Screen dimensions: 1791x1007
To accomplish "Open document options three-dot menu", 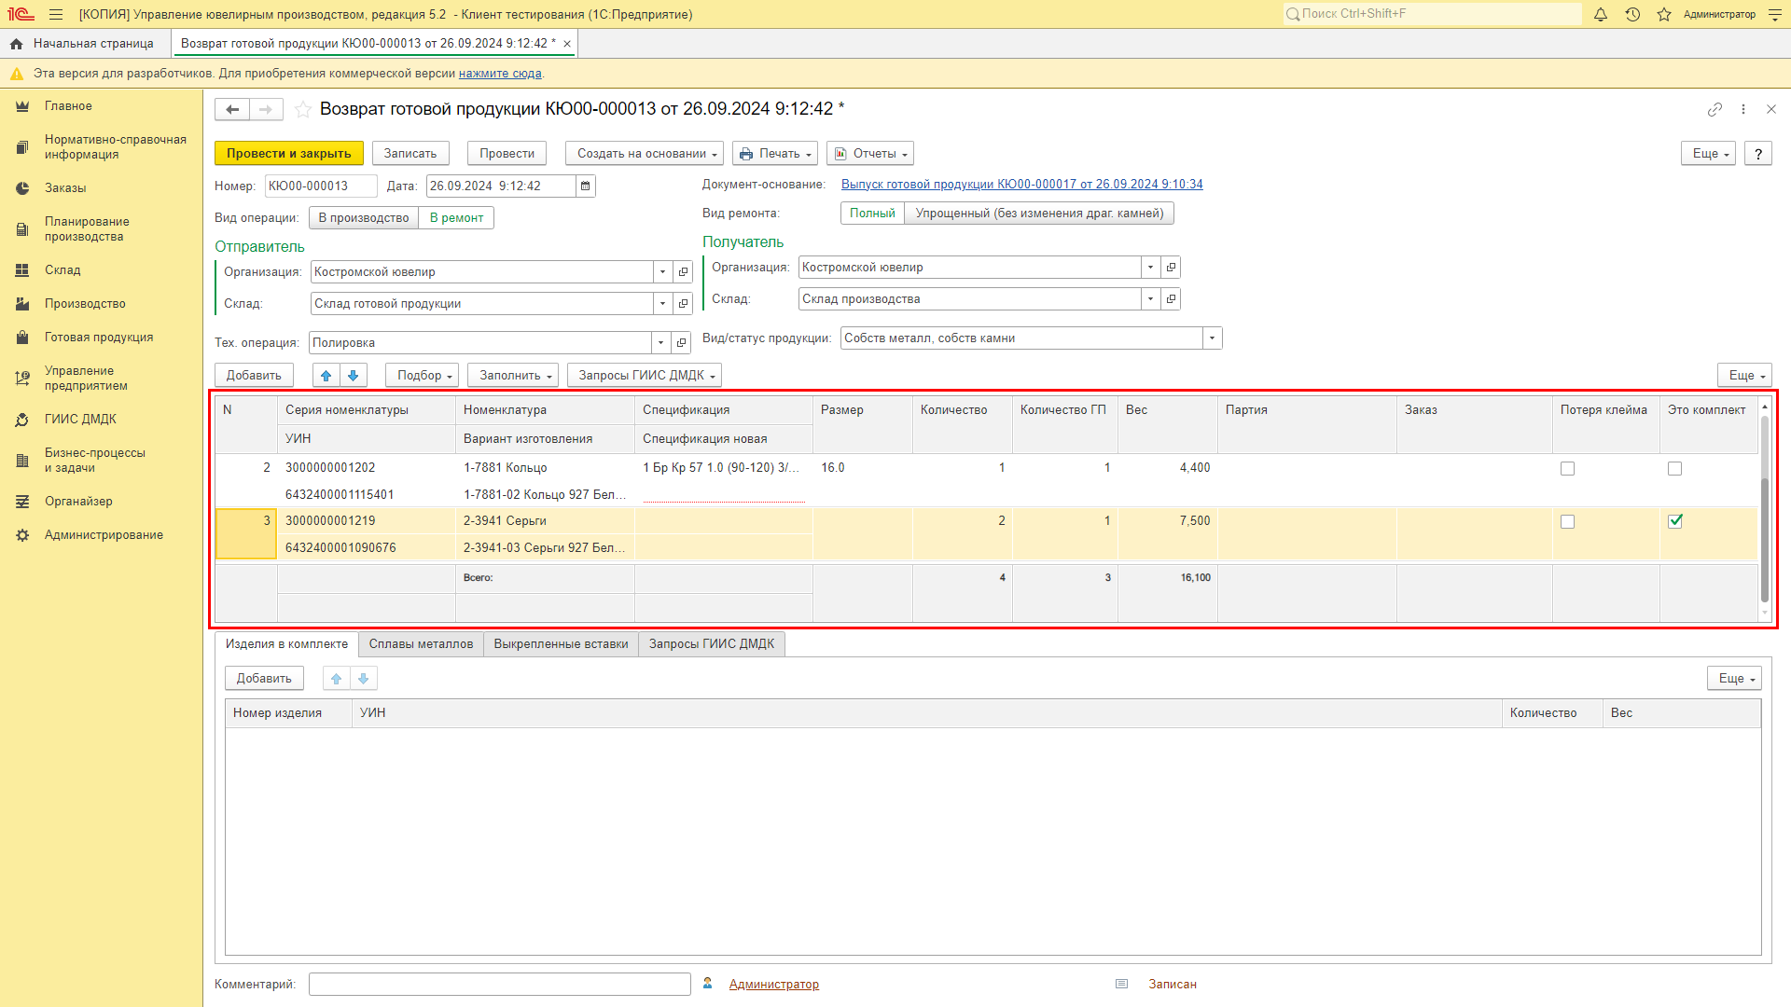I will click(x=1743, y=109).
